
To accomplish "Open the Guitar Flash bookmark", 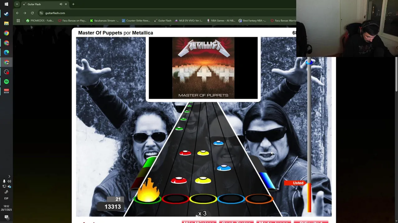I will tap(163, 21).
